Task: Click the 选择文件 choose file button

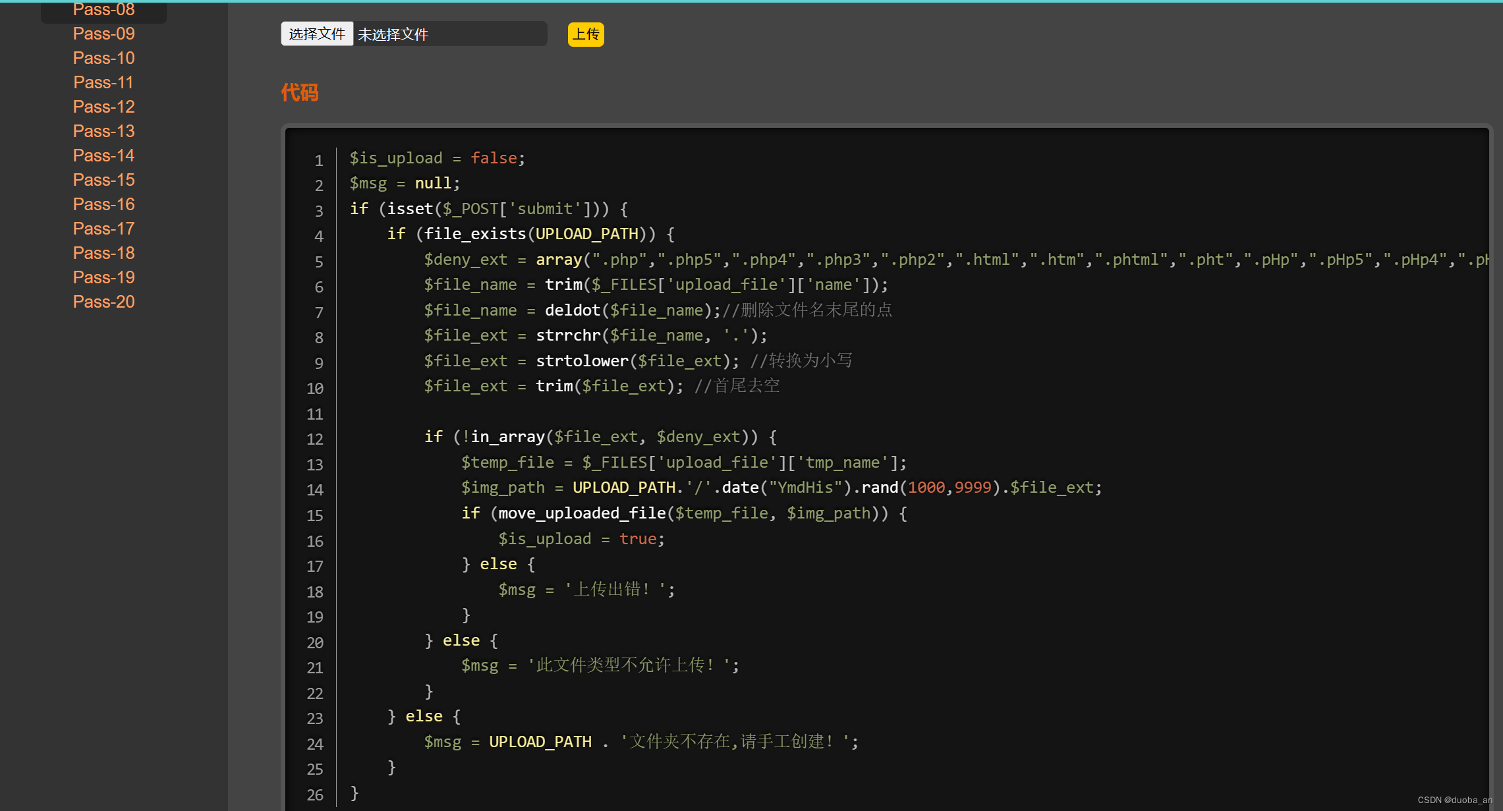Action: [317, 34]
